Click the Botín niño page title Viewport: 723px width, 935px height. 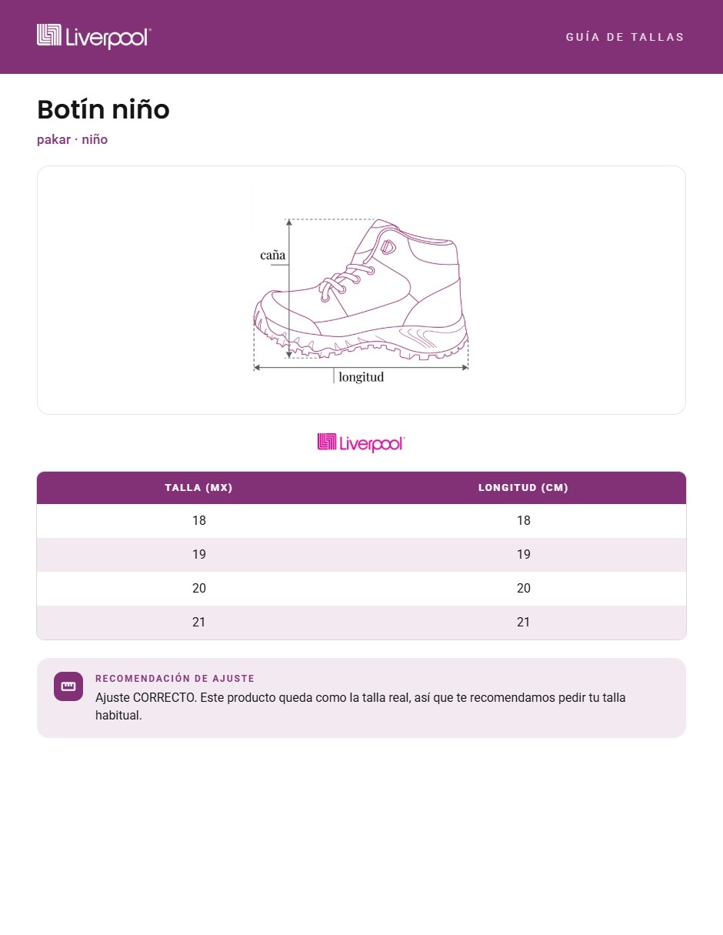pos(103,110)
